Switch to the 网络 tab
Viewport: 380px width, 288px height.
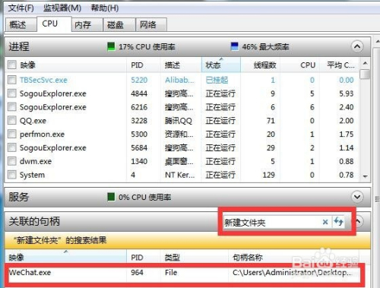(x=151, y=24)
